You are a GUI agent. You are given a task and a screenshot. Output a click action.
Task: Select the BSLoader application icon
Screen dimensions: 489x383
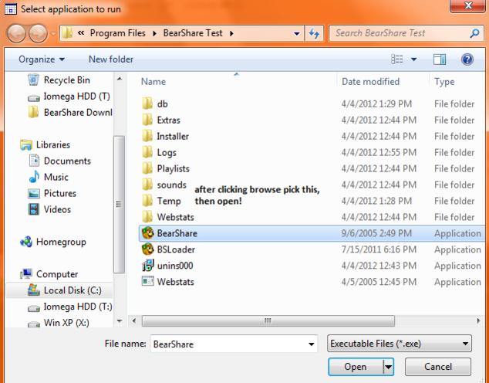[x=148, y=249]
